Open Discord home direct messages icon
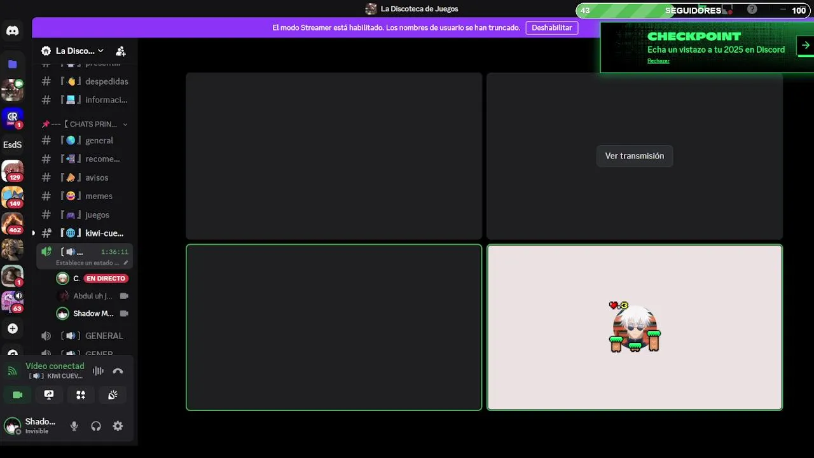Image resolution: width=814 pixels, height=458 pixels. (12, 31)
